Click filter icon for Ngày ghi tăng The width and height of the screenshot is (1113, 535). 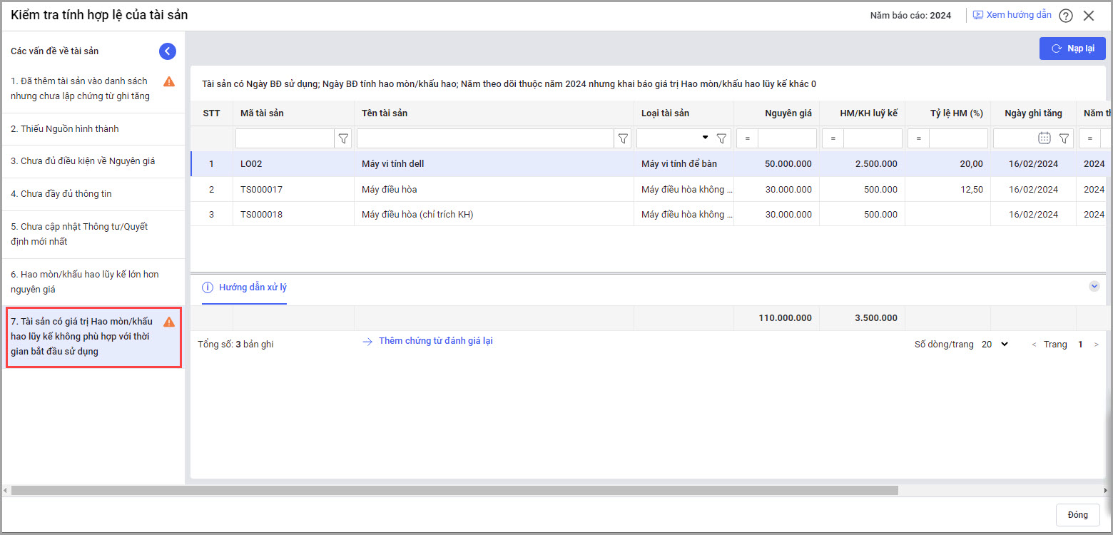pos(1064,138)
